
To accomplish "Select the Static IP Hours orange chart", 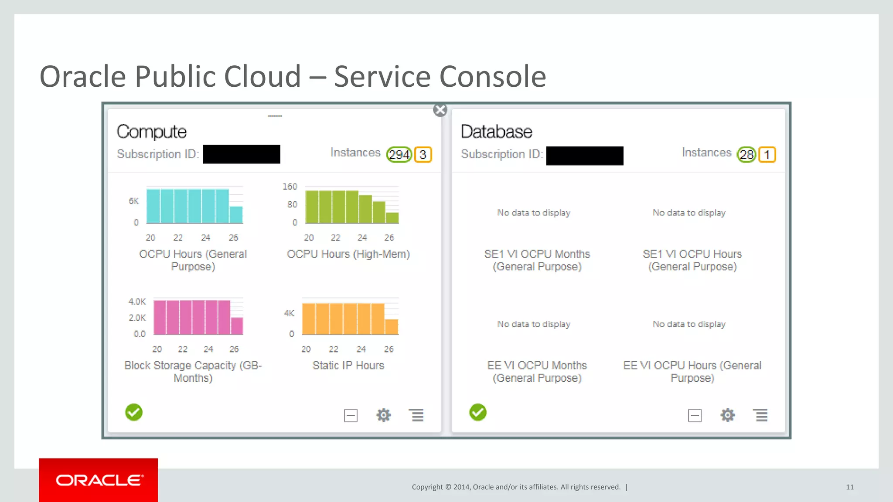I will click(x=350, y=317).
